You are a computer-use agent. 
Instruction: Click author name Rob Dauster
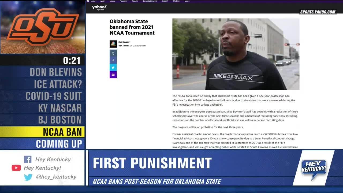(x=124, y=42)
